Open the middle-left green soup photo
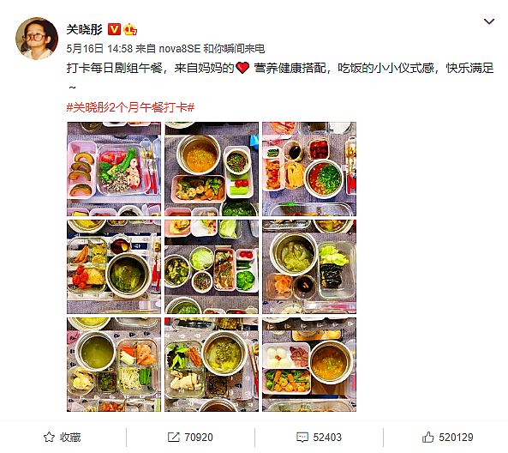 [114, 267]
